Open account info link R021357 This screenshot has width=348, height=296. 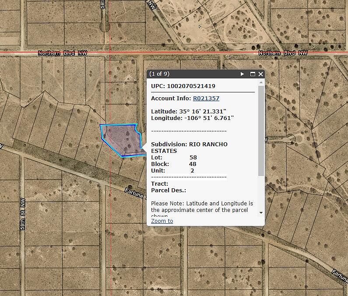[206, 99]
